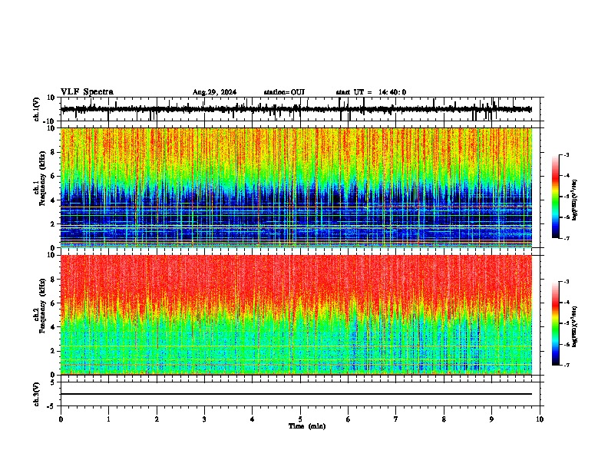Click the ch.2 colorbar log(PSD) label
This screenshot has height=470, width=608.
(x=575, y=327)
